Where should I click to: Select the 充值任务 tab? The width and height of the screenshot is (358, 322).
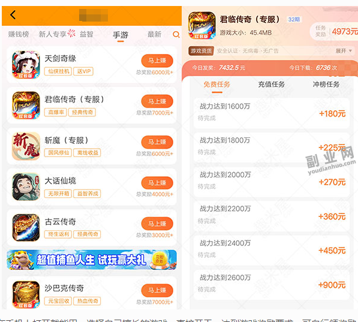coord(271,85)
